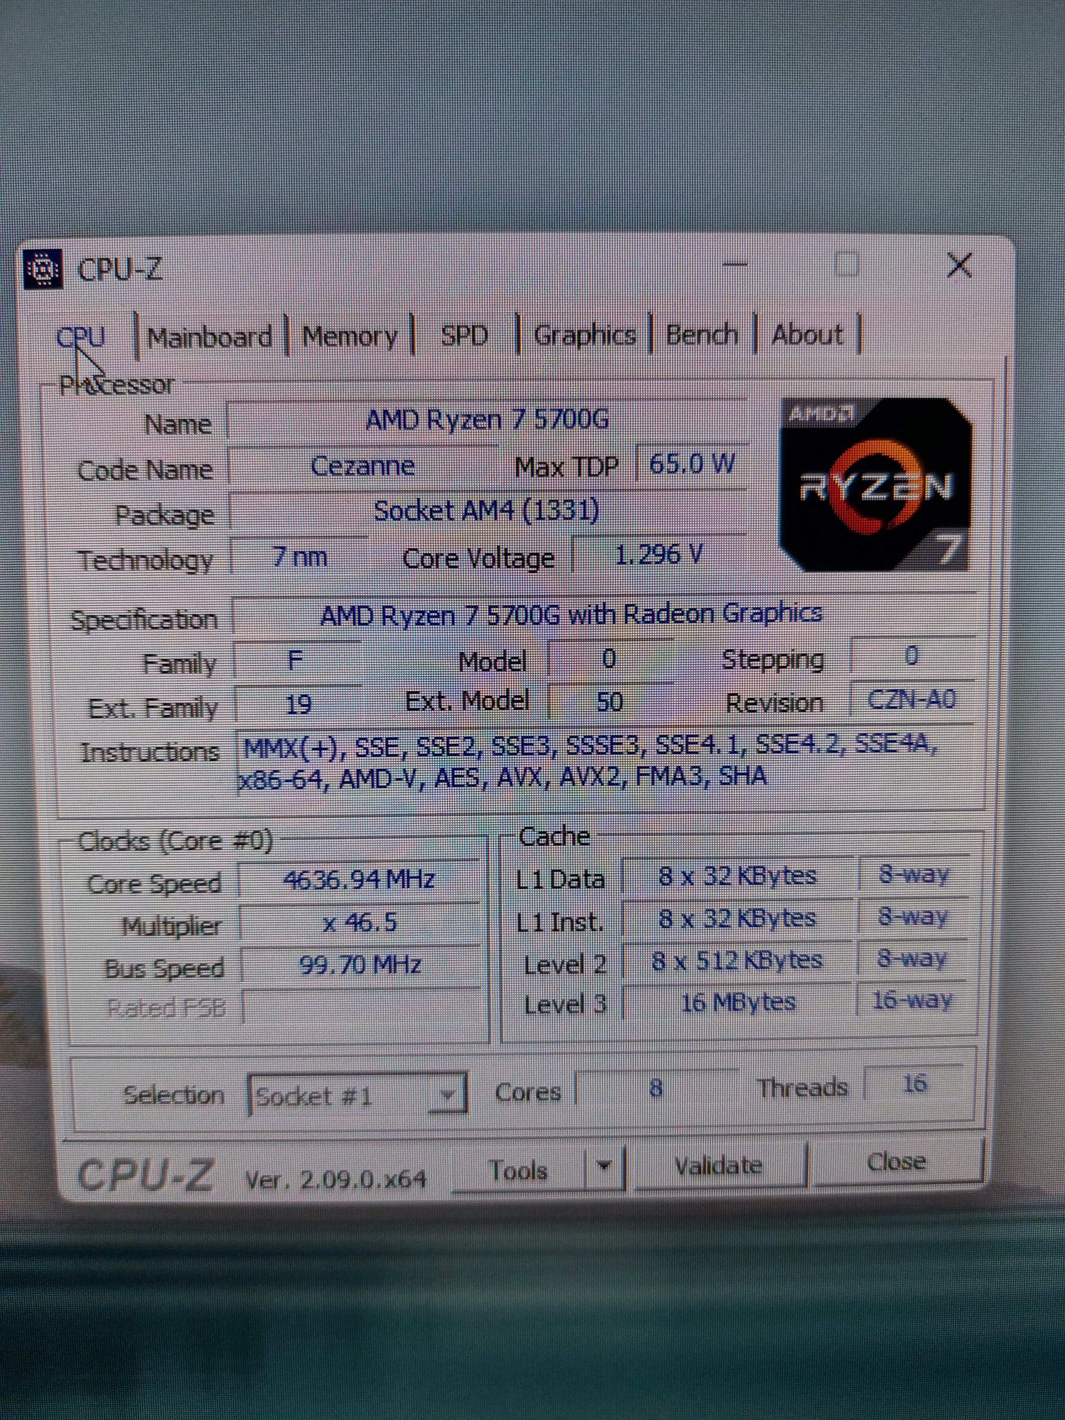This screenshot has width=1065, height=1420.
Task: Select the CPU tab
Action: [x=81, y=336]
